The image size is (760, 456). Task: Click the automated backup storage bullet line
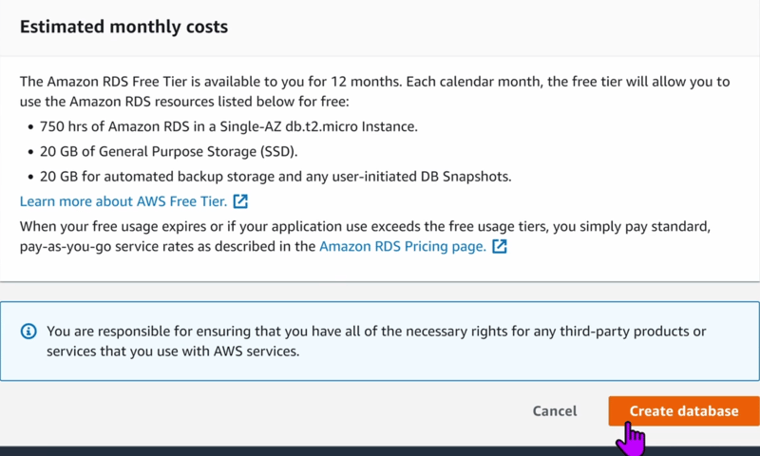(275, 177)
